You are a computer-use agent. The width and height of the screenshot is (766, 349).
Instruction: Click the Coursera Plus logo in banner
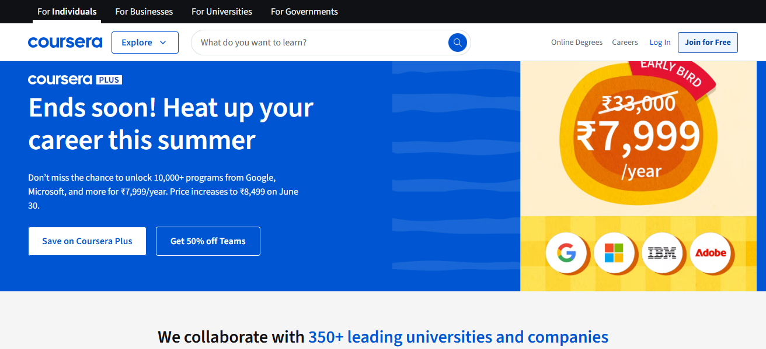(75, 80)
